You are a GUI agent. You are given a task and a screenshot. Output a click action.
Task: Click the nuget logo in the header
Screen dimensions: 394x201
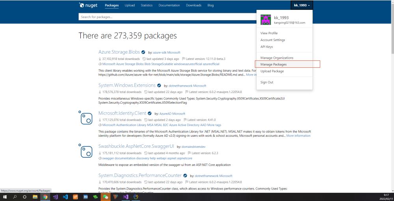[88, 5]
